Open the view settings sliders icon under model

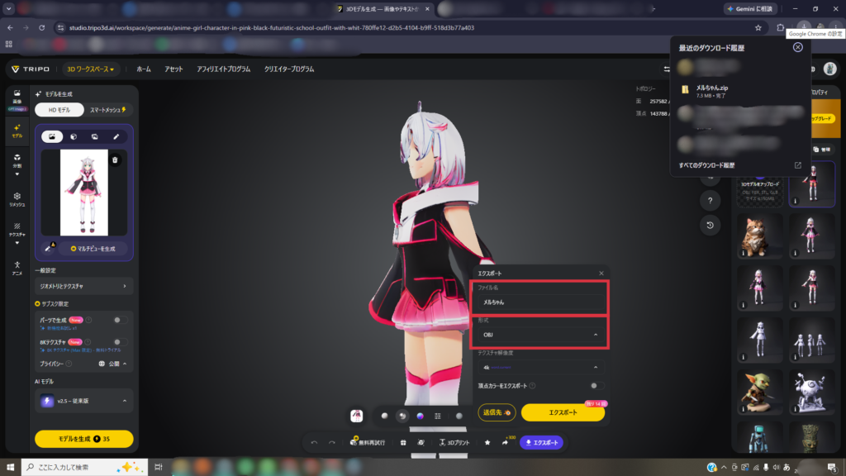click(x=438, y=416)
